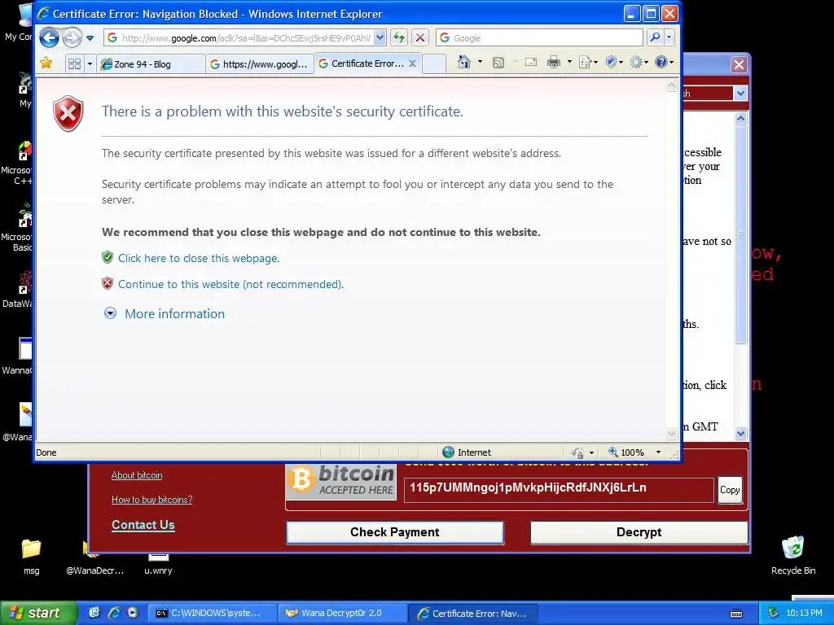This screenshot has width=834, height=625.
Task: Click the Google search box in IE
Action: 540,37
